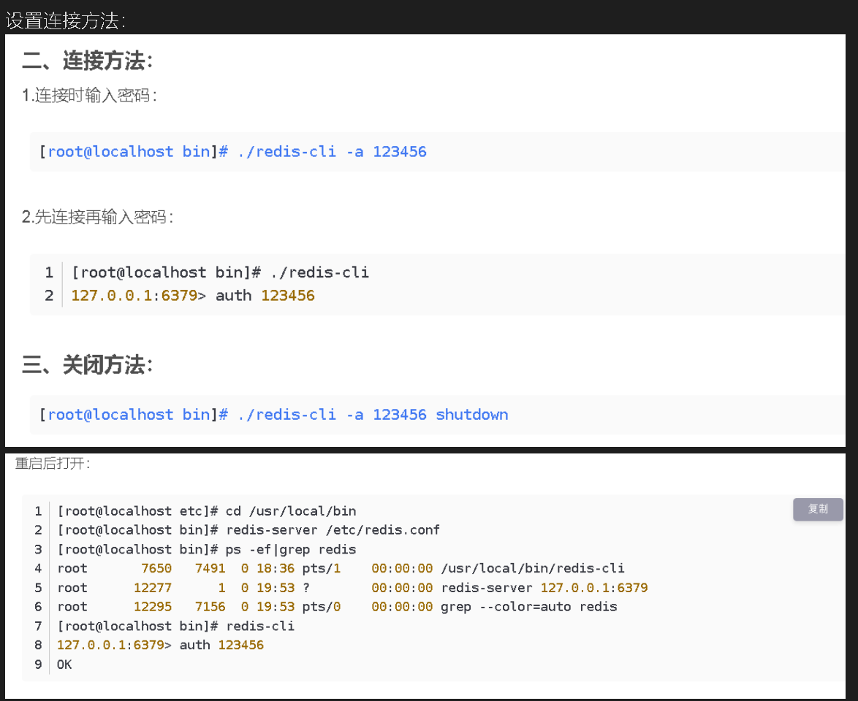Viewport: 858px width, 701px height.
Task: Select the heading 三、关闭方法:
Action: 87,364
